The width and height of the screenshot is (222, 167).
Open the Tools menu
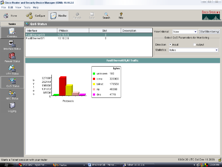click(27, 7)
